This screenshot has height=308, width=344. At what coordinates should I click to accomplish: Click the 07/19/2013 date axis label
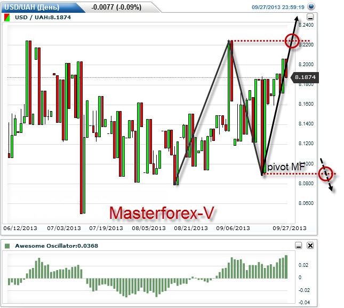(x=106, y=228)
